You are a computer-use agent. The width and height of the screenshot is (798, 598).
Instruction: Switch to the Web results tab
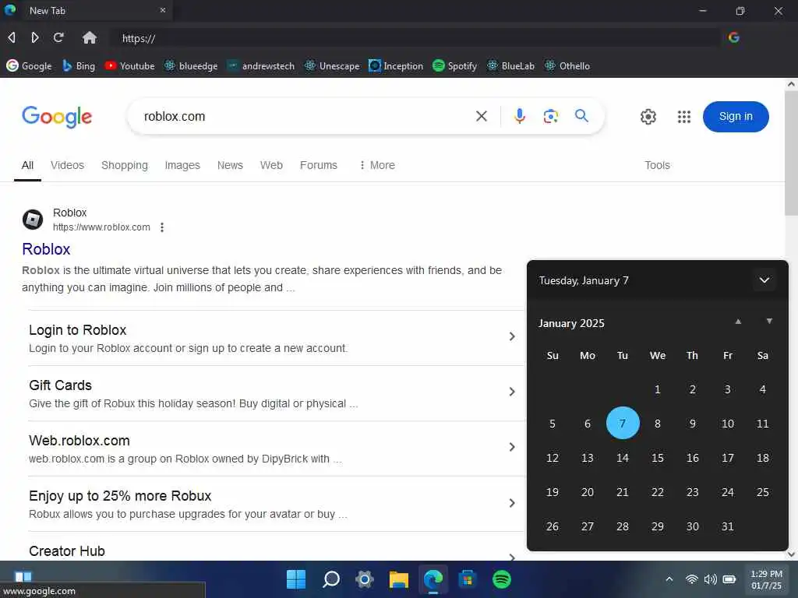[271, 165]
